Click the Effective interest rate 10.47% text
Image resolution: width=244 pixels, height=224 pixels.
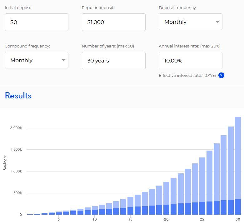[187, 76]
